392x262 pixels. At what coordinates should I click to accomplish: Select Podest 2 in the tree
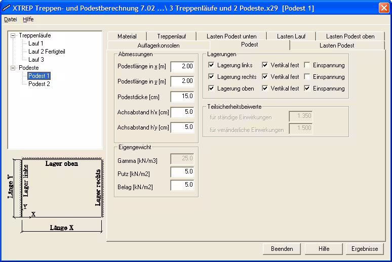39,84
